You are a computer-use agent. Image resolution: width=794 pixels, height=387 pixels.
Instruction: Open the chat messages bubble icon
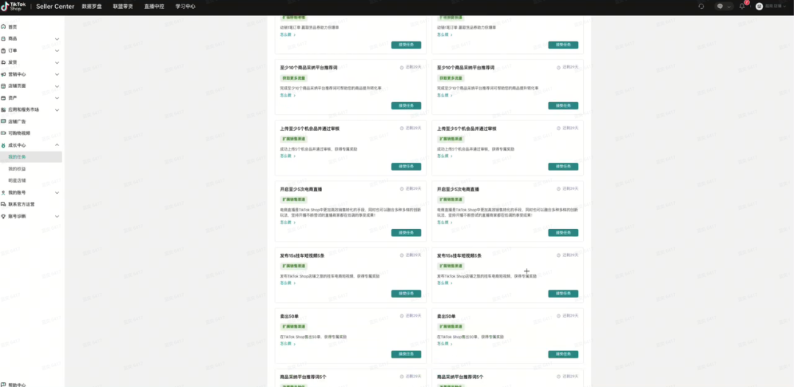click(x=721, y=6)
